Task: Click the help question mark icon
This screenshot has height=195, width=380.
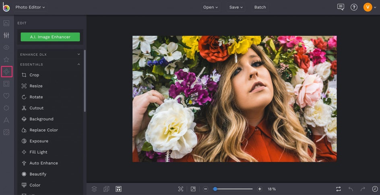Action: 354,7
